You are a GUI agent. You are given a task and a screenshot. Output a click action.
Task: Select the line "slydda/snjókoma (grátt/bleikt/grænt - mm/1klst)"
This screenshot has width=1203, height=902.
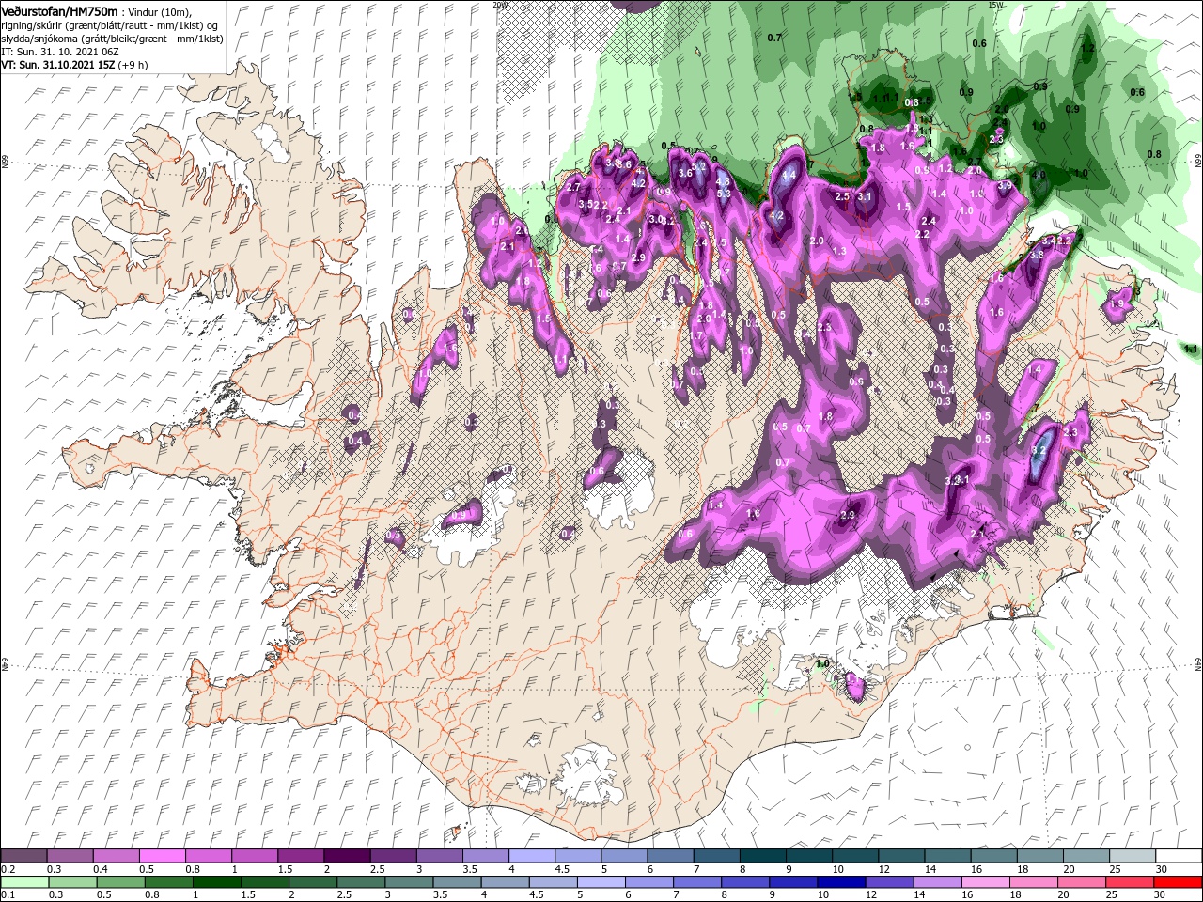[x=113, y=39]
